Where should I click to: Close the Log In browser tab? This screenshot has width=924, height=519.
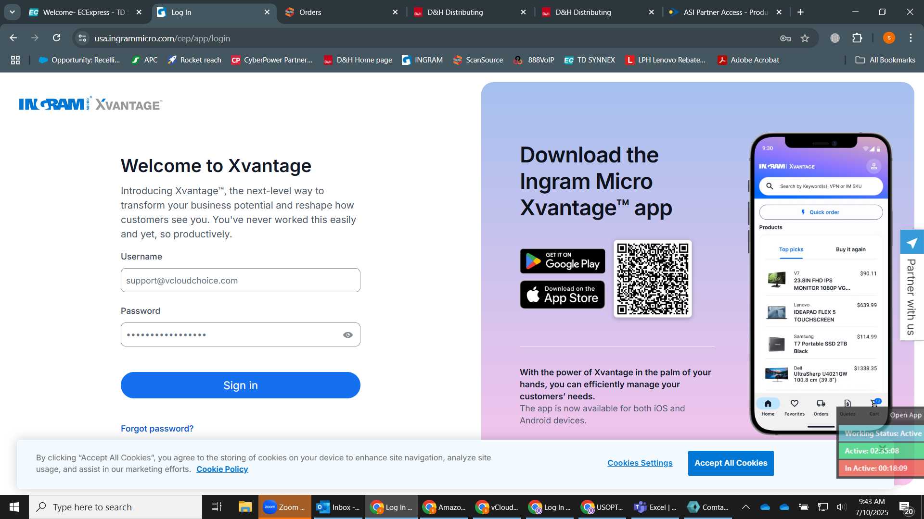coord(267,12)
